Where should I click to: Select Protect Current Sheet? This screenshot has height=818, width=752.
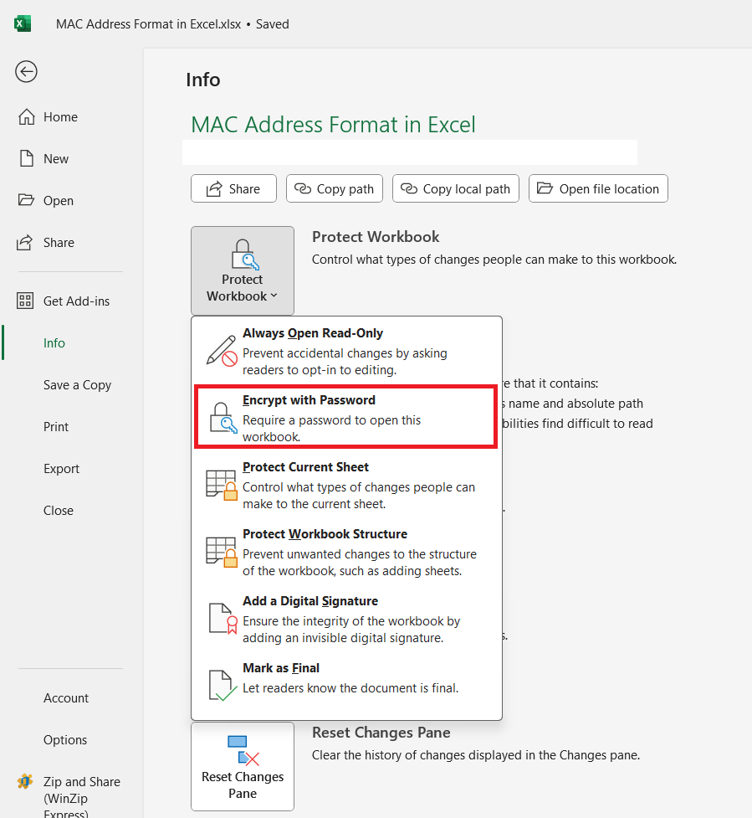coord(346,485)
